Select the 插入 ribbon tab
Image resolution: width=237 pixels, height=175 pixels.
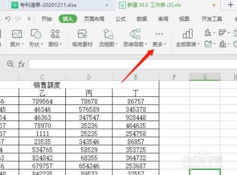[x=68, y=19]
